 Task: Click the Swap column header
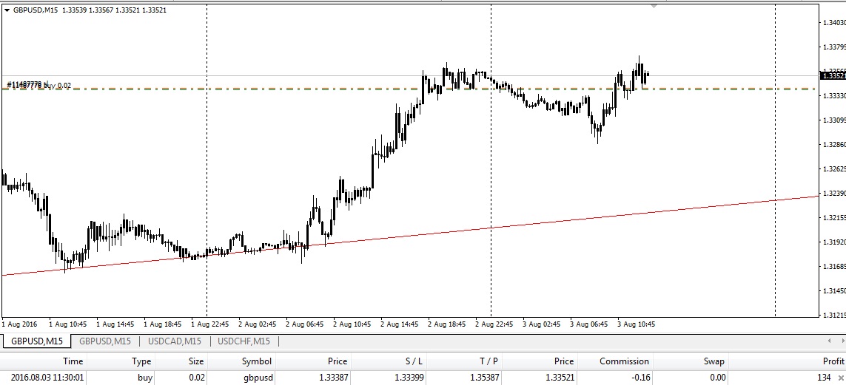pyautogui.click(x=714, y=361)
